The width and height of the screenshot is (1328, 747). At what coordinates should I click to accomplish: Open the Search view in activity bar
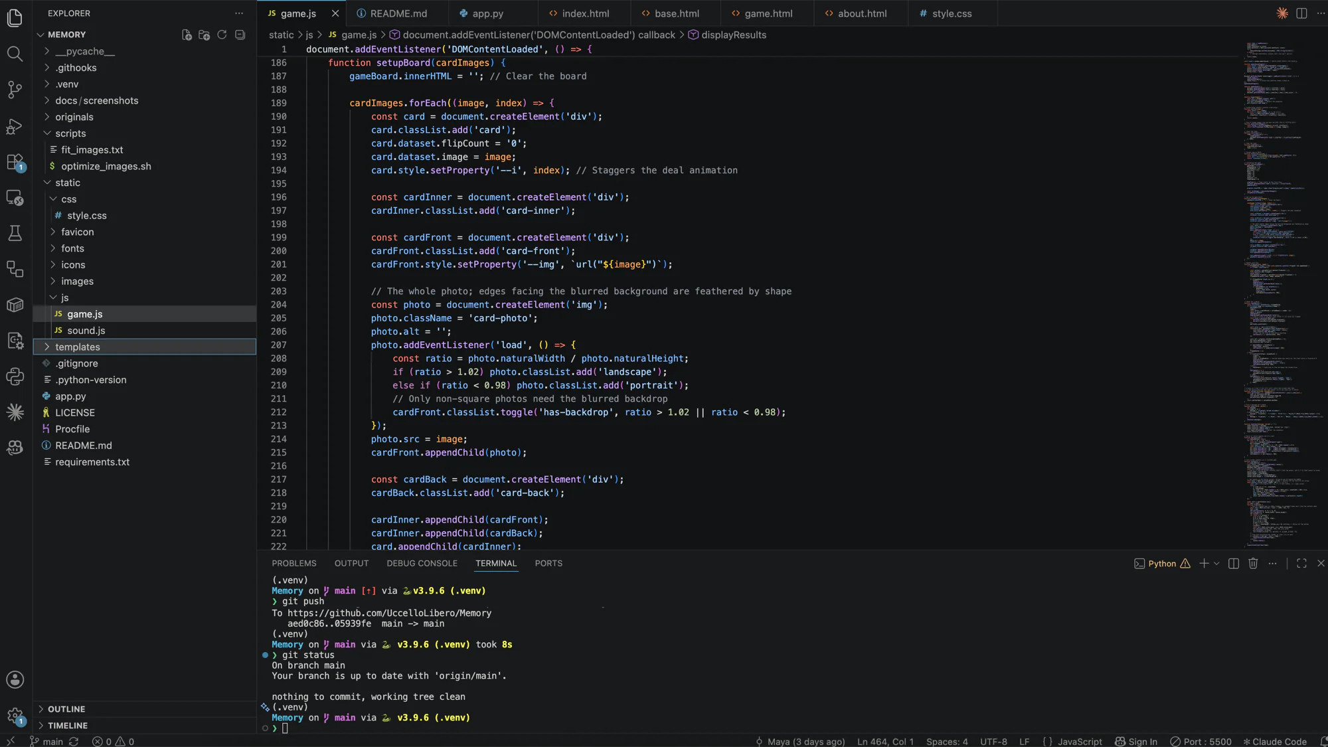(x=15, y=54)
